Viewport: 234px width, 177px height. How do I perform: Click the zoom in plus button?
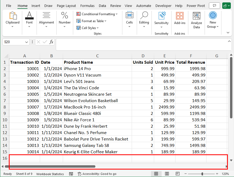[217, 174]
